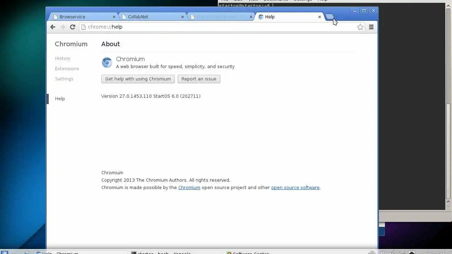
Task: Select the Help tab
Action: (290, 17)
